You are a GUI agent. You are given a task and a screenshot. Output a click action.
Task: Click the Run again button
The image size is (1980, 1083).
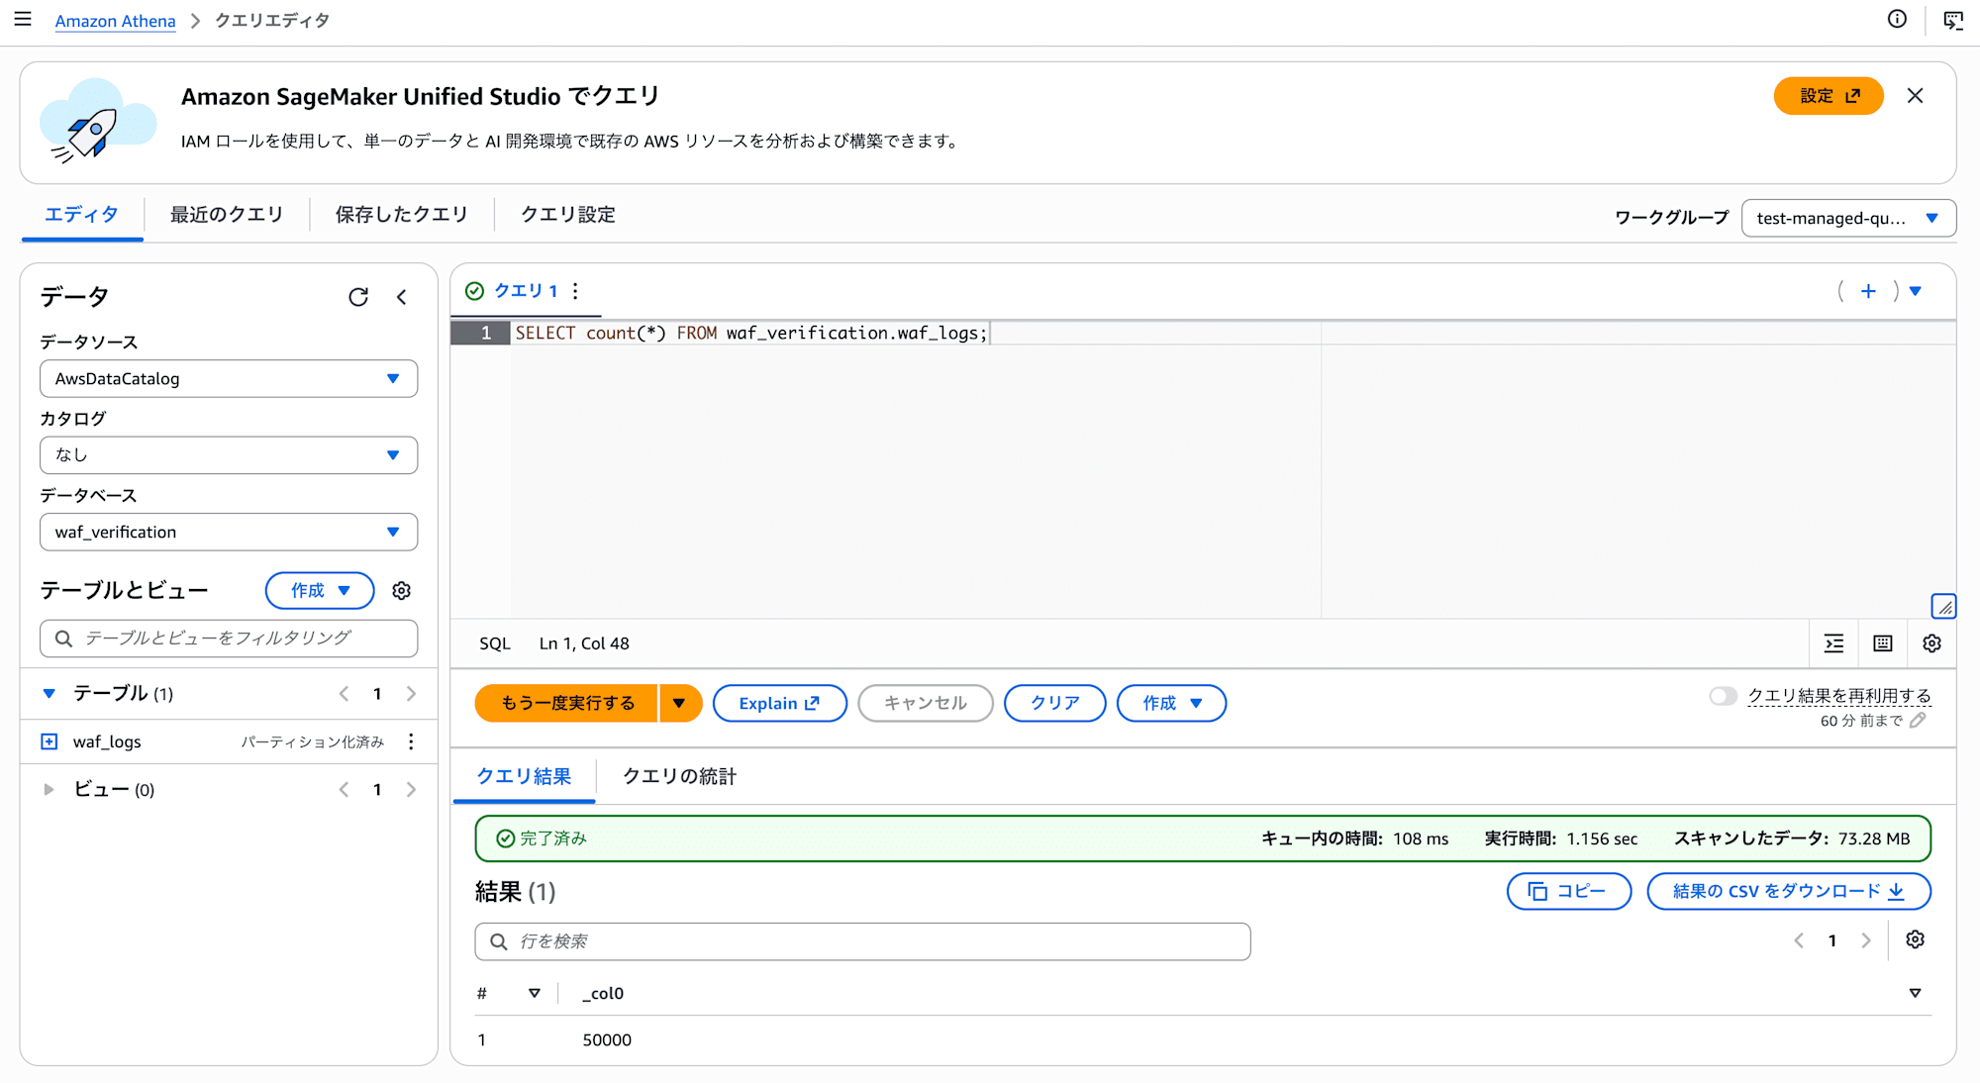click(566, 703)
